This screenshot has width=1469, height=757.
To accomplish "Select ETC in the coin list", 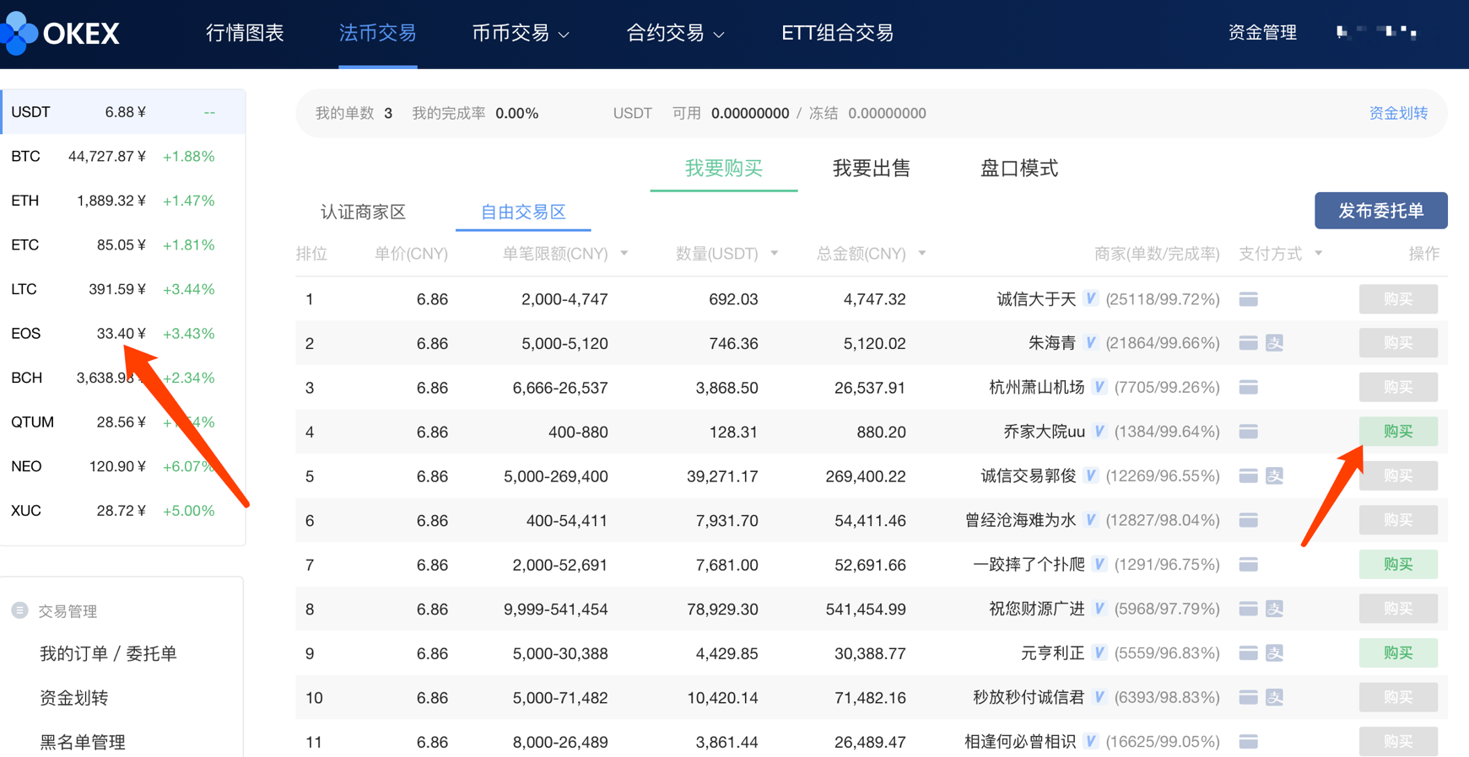I will tap(123, 244).
